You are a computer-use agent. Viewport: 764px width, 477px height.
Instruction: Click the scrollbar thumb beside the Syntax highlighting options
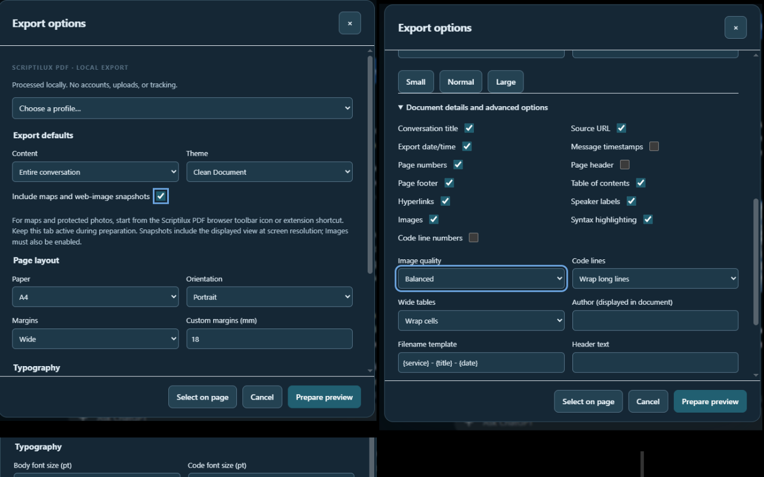(756, 262)
